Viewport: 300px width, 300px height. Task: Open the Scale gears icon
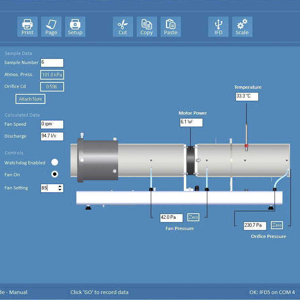[x=242, y=27]
